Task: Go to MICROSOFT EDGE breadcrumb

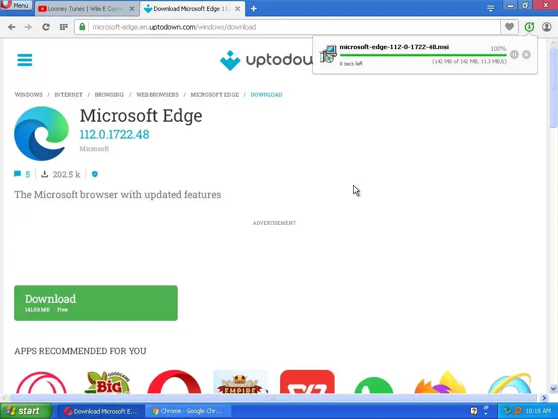Action: click(215, 95)
